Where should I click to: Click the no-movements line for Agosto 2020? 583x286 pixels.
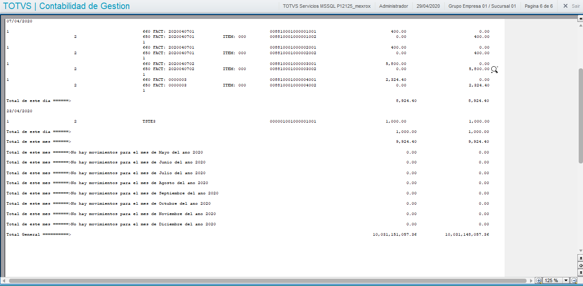(x=107, y=183)
